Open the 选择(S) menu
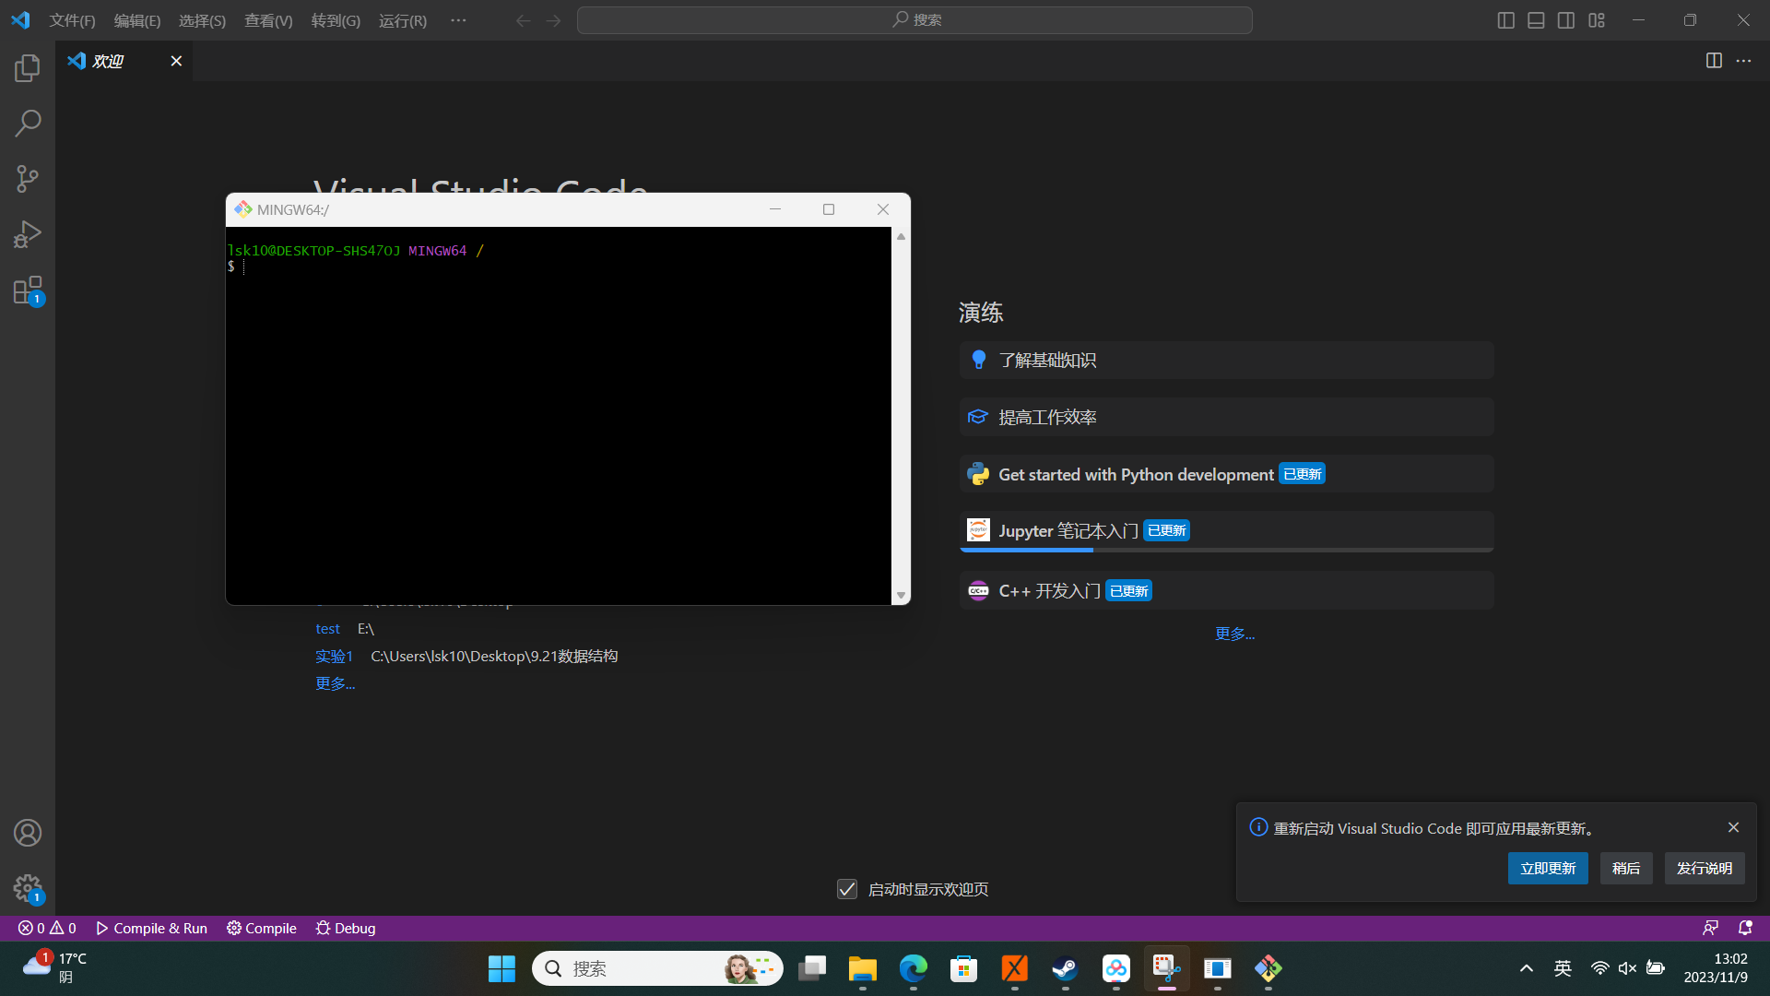 click(202, 20)
